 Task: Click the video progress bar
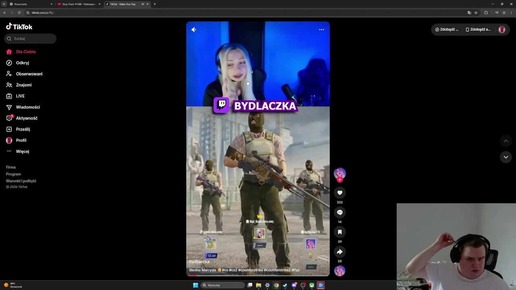pyautogui.click(x=258, y=275)
